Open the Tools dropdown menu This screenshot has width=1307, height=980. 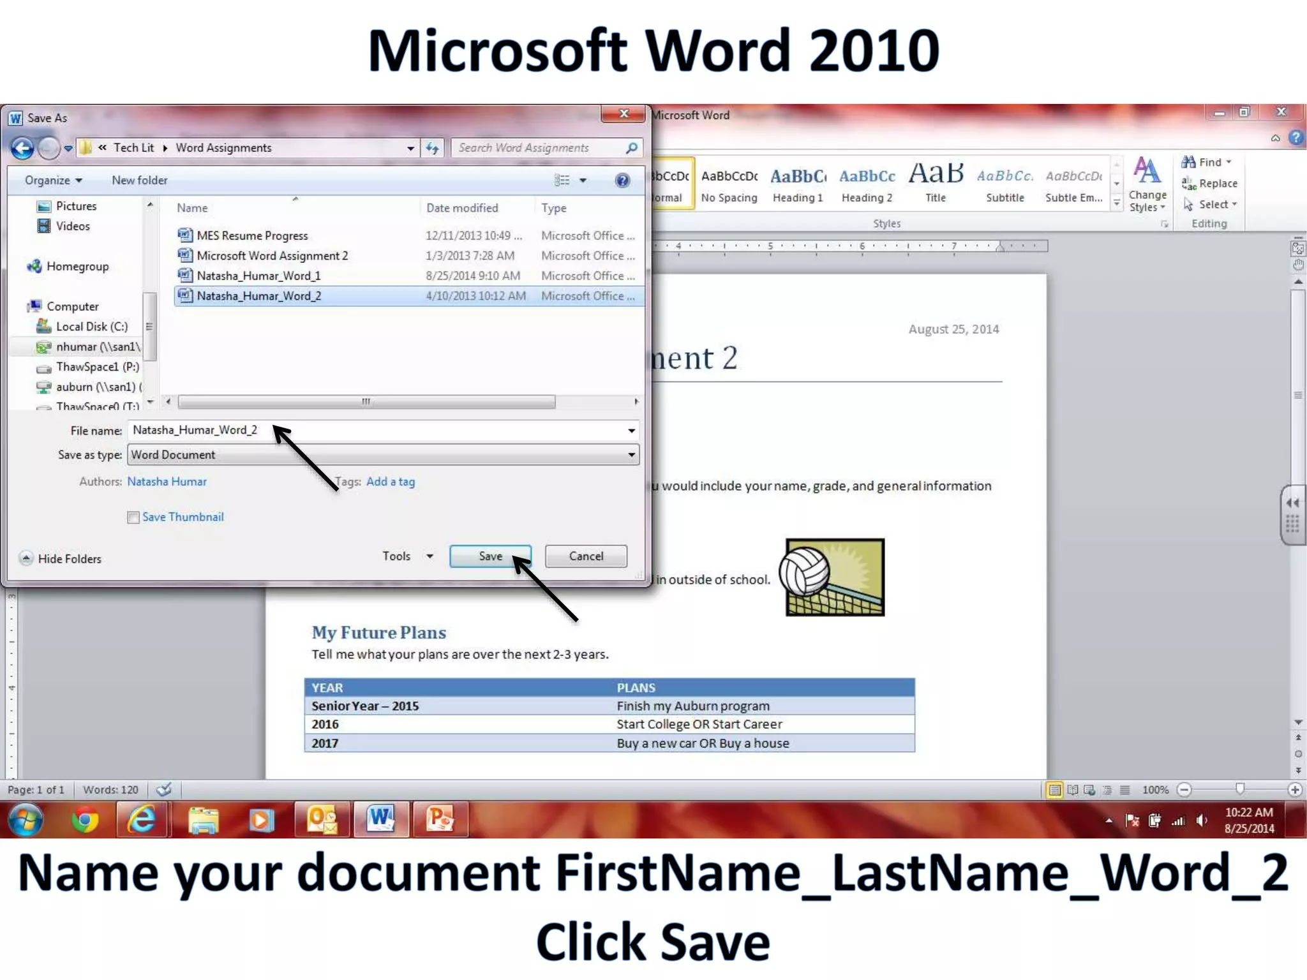point(408,556)
